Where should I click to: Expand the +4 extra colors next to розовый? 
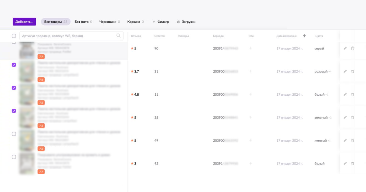pos(330,72)
